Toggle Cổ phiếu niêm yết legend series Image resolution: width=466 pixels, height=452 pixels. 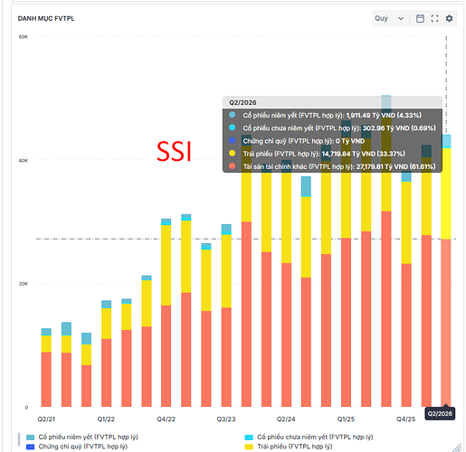click(82, 437)
